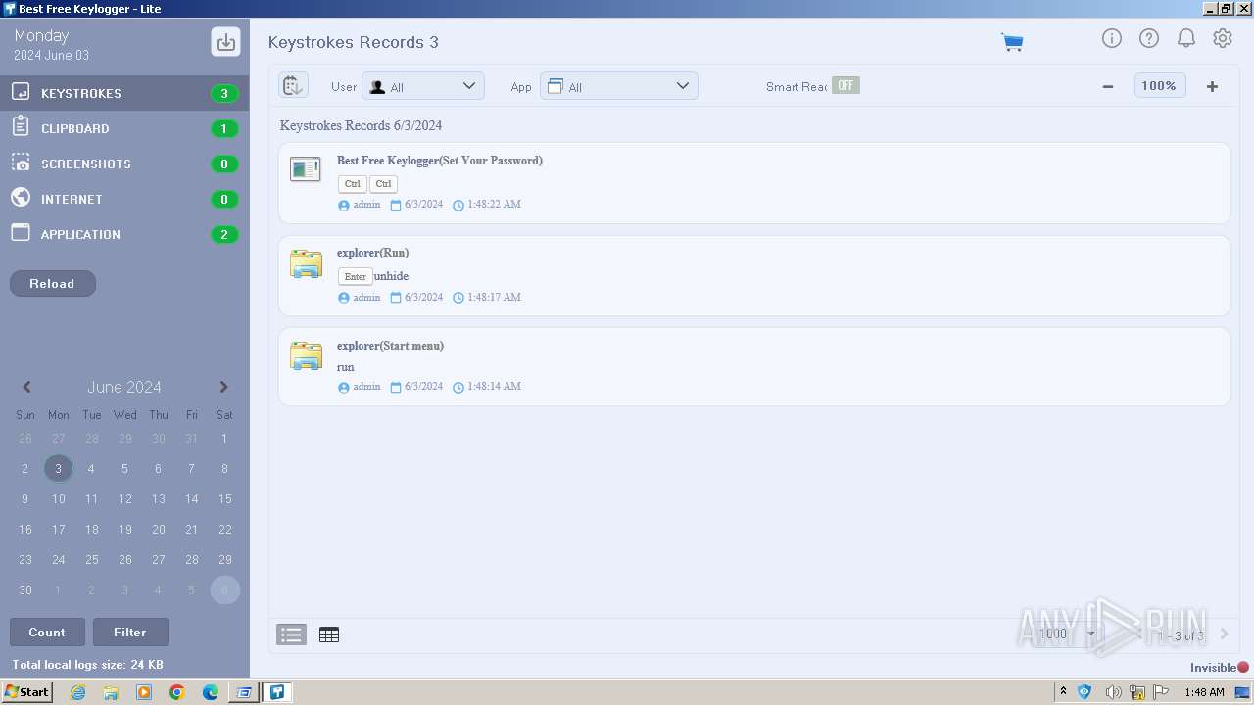Open the 'Best Free Keylogger(Set Your Password)' record
Viewport: 1254px width, 705px height.
440,161
